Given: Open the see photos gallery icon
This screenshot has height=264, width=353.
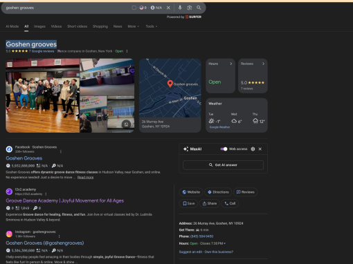Looking at the screenshot, I should (x=126, y=124).
